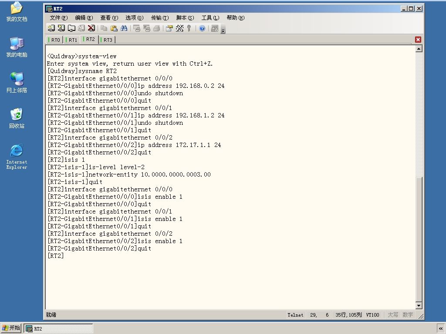Click the 'ip address 192.168.0.2 24' line

click(x=136, y=86)
